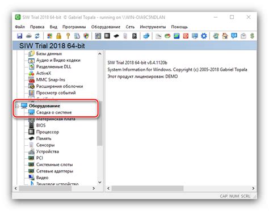Click tree panel horizontal scroll left arrow
Screen dimensions: 269x211
[16, 188]
